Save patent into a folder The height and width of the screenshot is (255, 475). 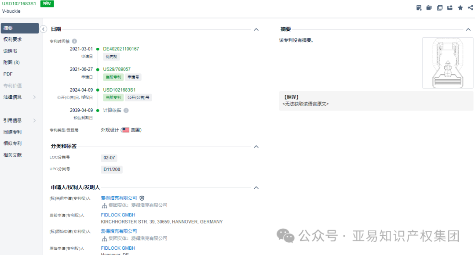click(x=429, y=7)
